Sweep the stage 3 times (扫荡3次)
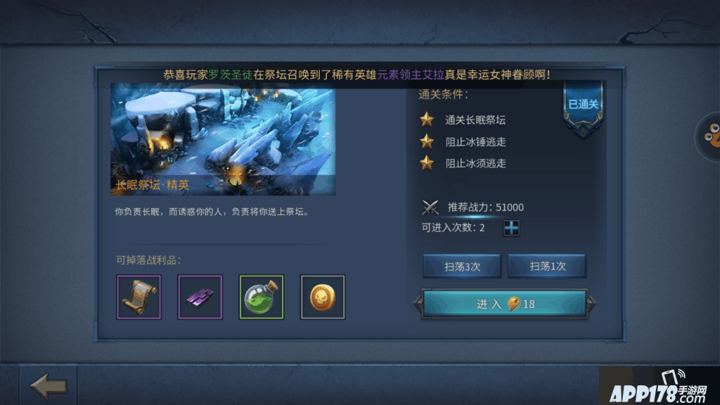The height and width of the screenshot is (405, 720). pos(462,266)
